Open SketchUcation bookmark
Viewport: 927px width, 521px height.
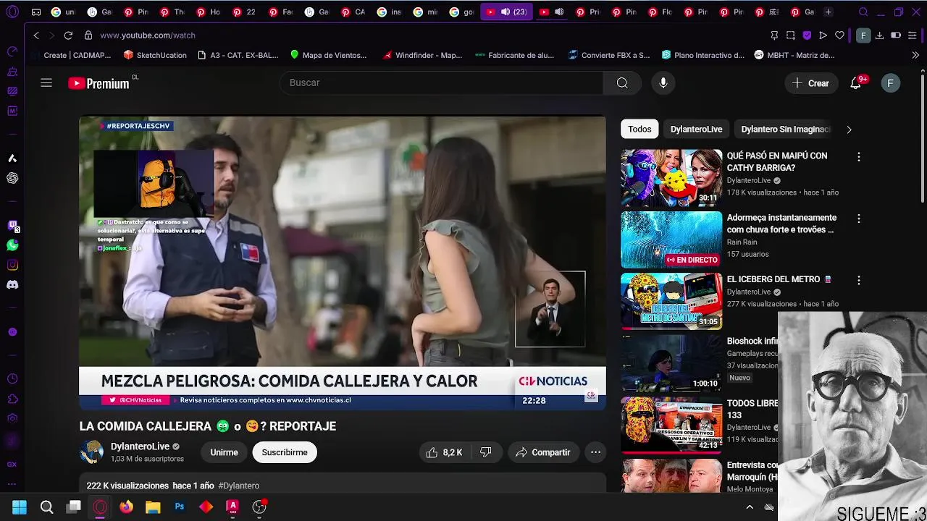pyautogui.click(x=155, y=55)
